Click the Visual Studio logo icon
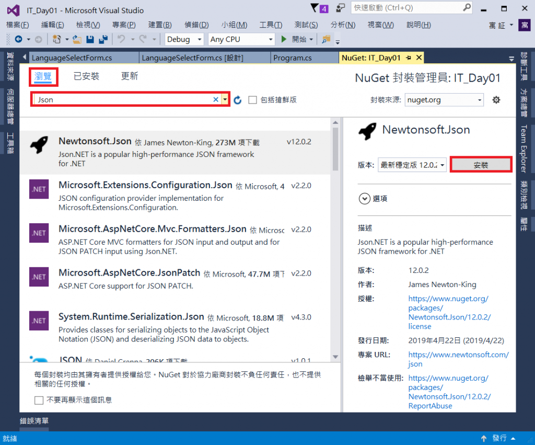The height and width of the screenshot is (445, 535). tap(13, 10)
